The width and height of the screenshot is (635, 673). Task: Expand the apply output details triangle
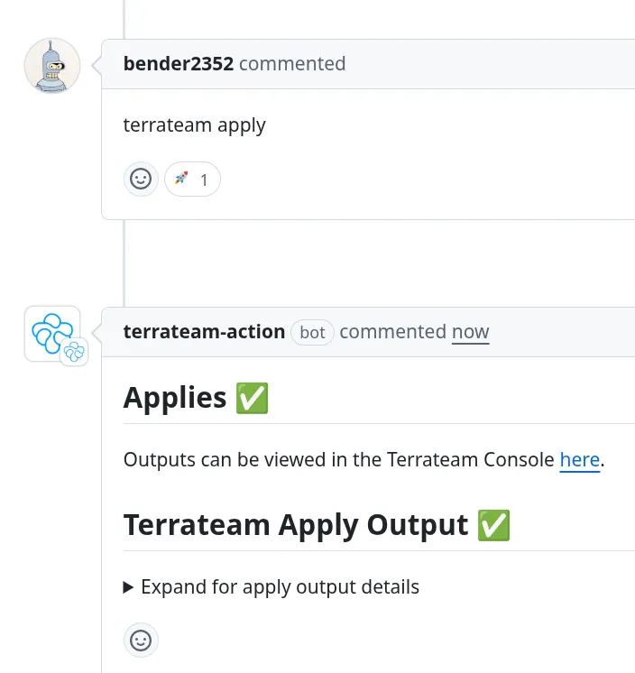(129, 587)
